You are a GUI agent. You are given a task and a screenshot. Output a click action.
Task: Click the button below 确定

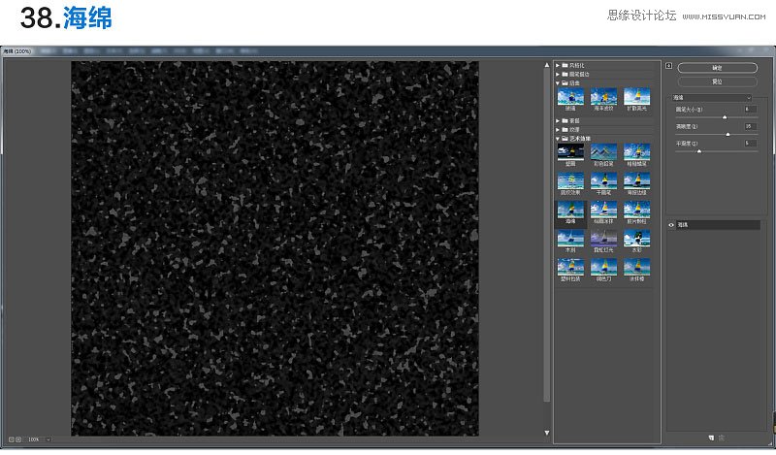click(x=717, y=81)
